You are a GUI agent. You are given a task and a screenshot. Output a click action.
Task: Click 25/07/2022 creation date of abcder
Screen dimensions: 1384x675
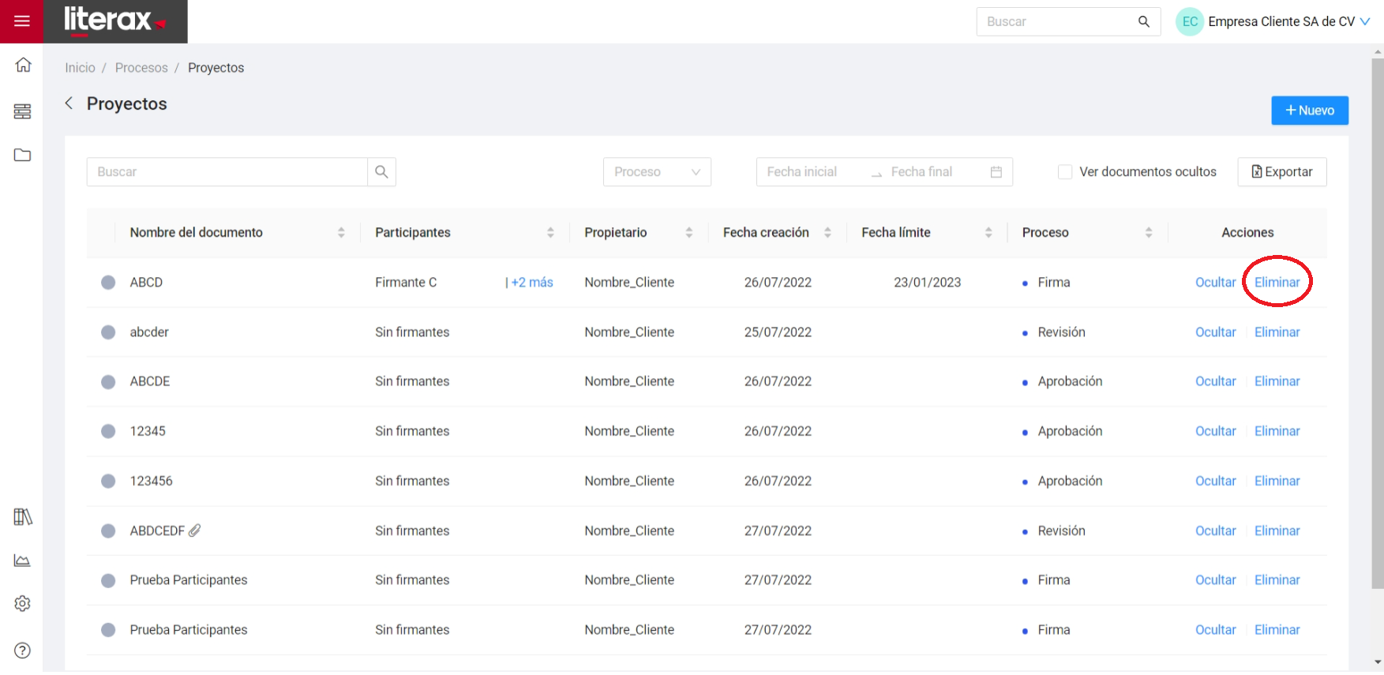pos(778,332)
